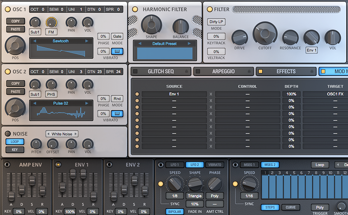Select next waveform after Pulse 02
Viewport: 348px width, 215px height.
[x=87, y=103]
